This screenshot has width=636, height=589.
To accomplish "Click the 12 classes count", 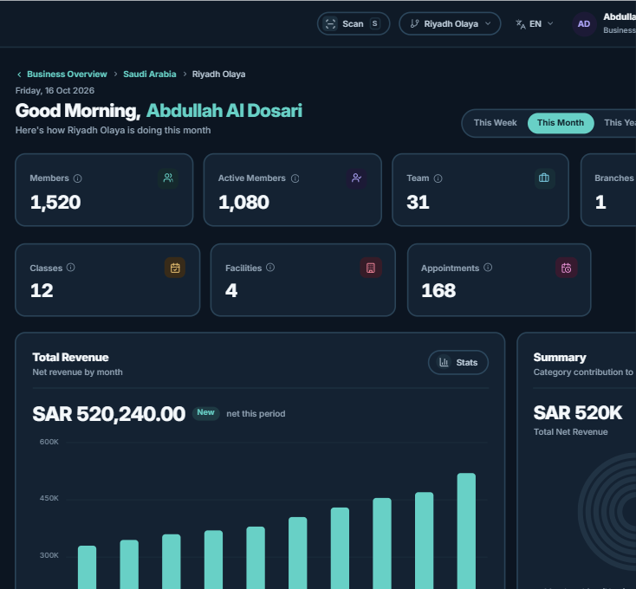I will point(42,291).
